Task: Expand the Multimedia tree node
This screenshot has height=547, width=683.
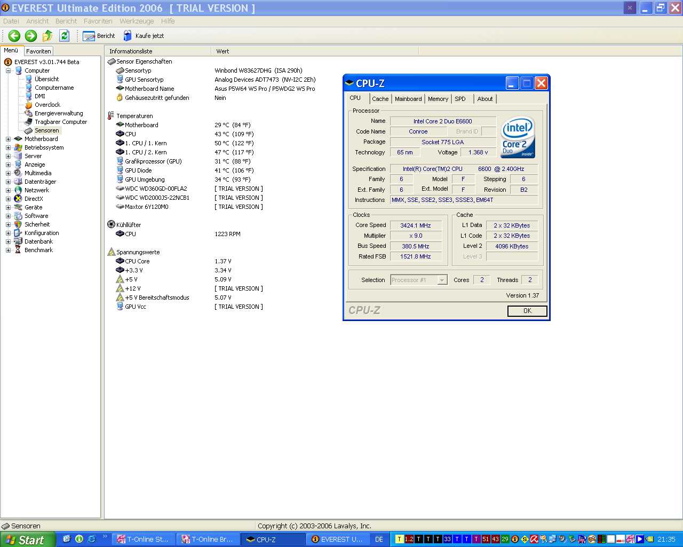Action: pyautogui.click(x=8, y=173)
